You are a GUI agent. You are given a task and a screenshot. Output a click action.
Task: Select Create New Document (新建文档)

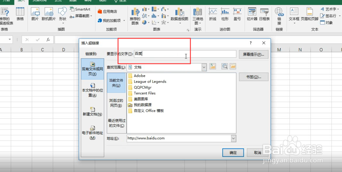point(92,111)
